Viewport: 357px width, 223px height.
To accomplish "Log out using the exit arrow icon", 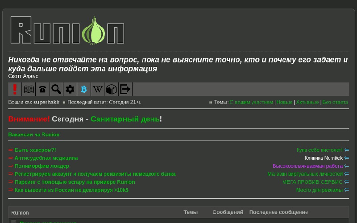I will pyautogui.click(x=125, y=89).
